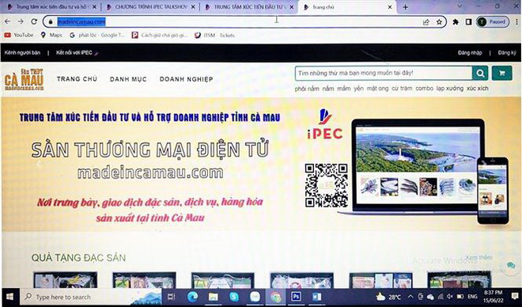
Task: Click the Đăng ký register link
Action: click(507, 52)
